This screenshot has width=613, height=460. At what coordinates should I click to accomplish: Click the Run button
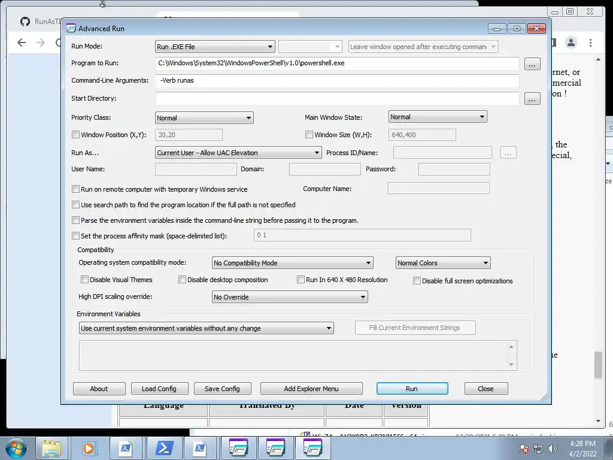pos(412,389)
